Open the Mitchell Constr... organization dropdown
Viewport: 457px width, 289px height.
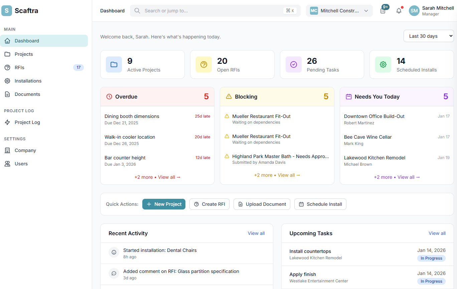[339, 10]
